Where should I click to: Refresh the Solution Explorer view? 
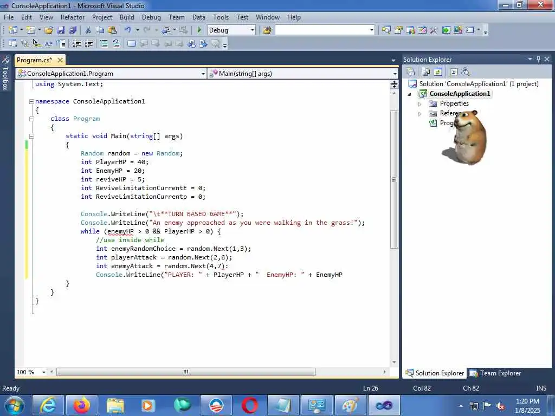(x=438, y=72)
